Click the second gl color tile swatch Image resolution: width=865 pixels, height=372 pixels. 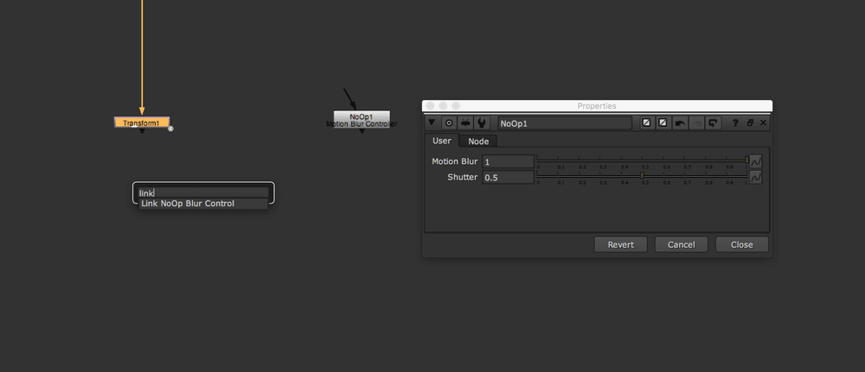[663, 123]
